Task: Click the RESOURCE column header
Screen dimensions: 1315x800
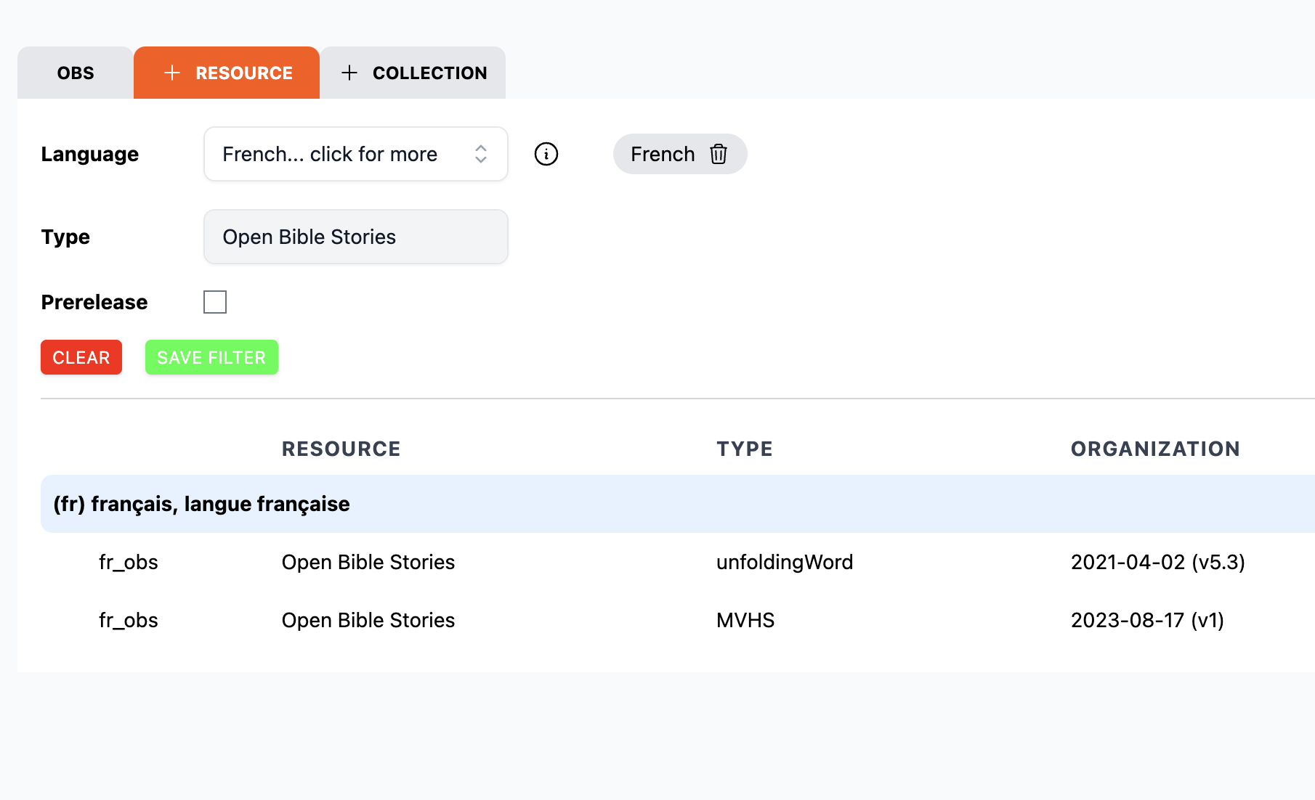Action: pyautogui.click(x=341, y=449)
